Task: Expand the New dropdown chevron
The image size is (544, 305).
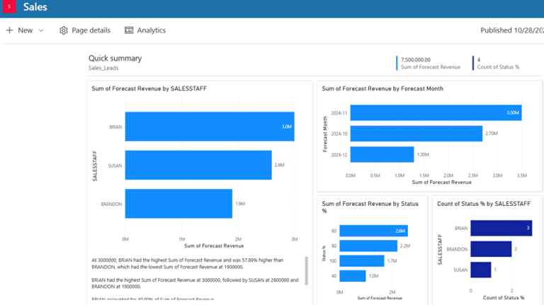Action: pyautogui.click(x=41, y=30)
